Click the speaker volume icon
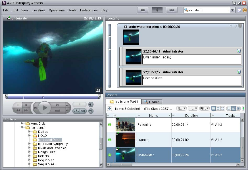Screen dimensions: 248x170 coord(91,104)
